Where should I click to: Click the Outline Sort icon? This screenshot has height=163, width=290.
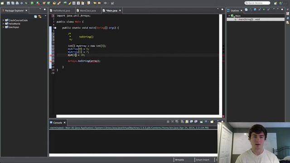251,10
